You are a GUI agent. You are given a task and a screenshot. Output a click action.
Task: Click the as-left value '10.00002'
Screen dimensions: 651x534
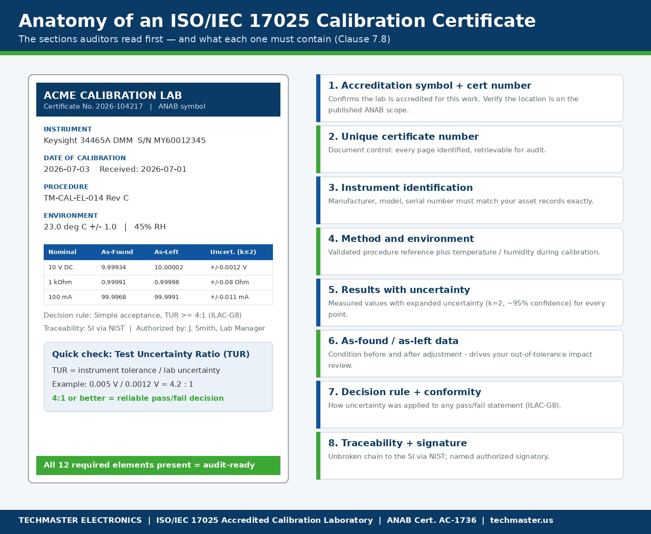coord(169,267)
